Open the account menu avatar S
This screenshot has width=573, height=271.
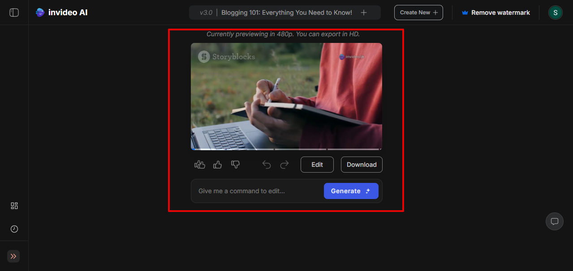555,12
